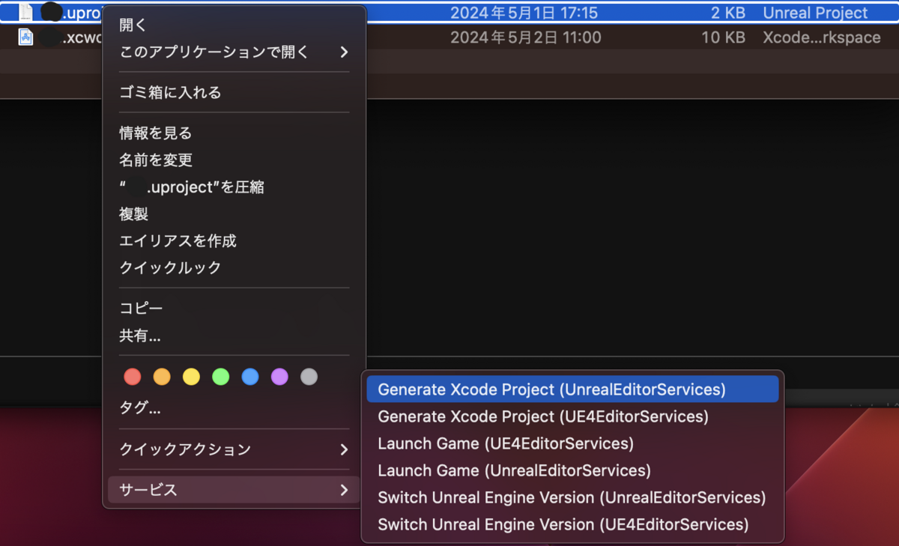Apply the red tag color
899x546 pixels.
click(133, 377)
